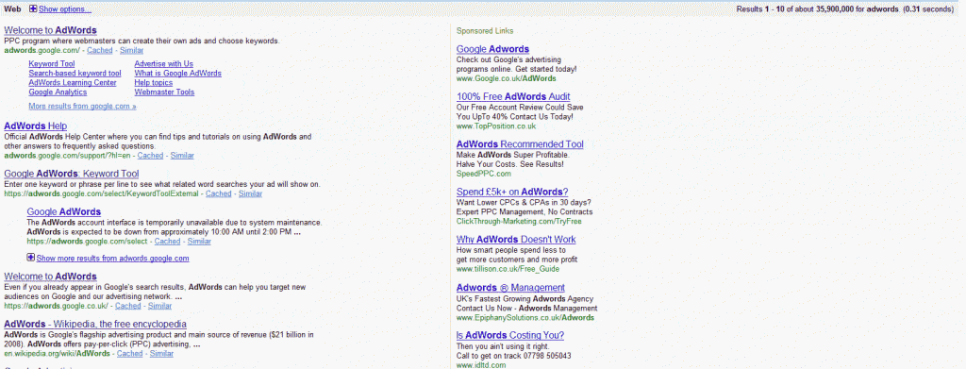This screenshot has height=369, width=966.
Task: Open Google AdWords: Keyword Tool result
Action: [x=72, y=174]
